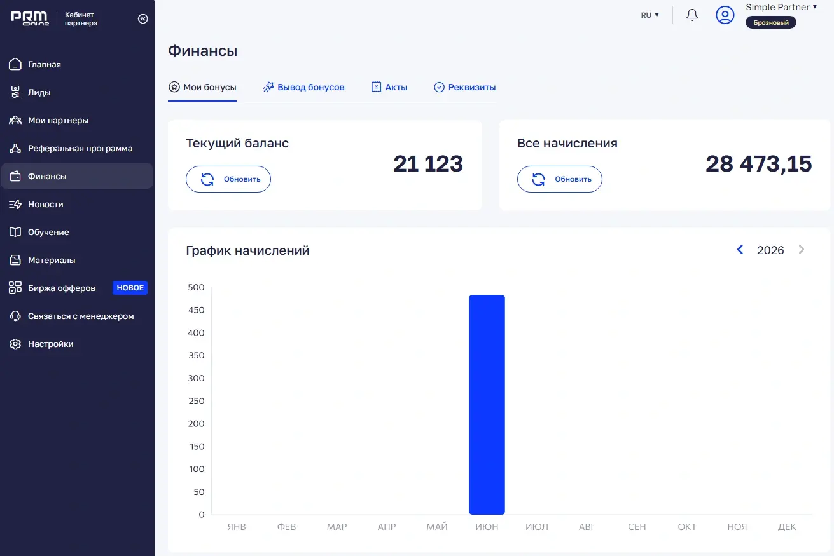834x556 pixels.
Task: Click the График начислений heading
Action: pyautogui.click(x=247, y=250)
